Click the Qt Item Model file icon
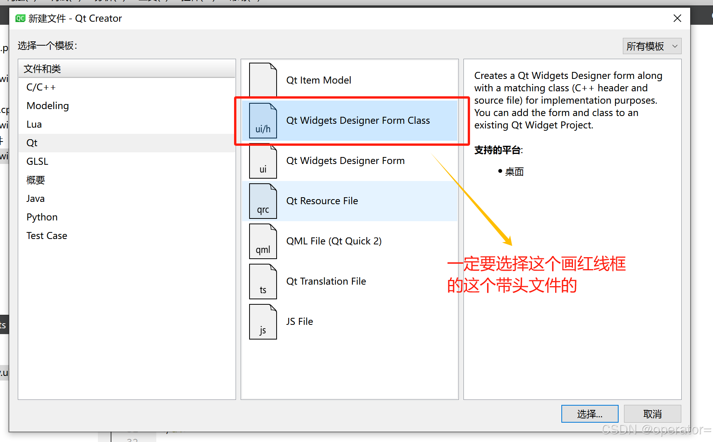713x442 pixels. [263, 80]
